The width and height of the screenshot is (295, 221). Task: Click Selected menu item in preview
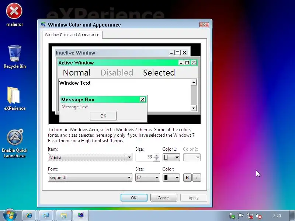point(159,73)
